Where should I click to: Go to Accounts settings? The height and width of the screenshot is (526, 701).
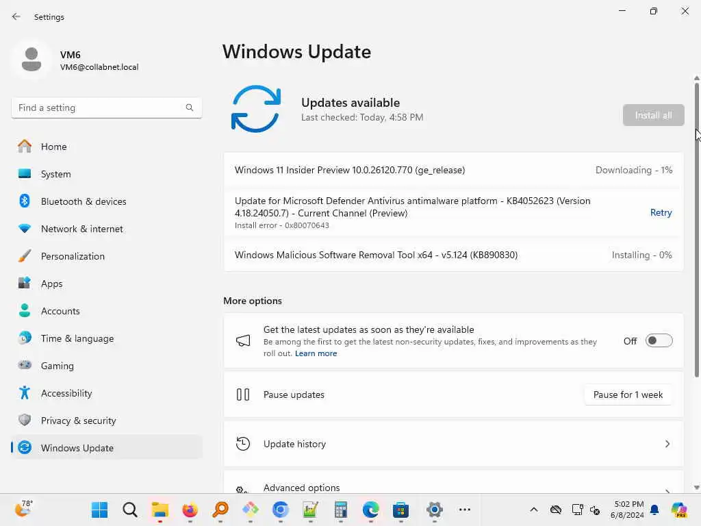[x=106, y=311]
